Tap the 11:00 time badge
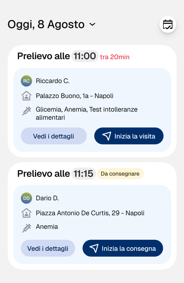Image resolution: width=184 pixels, height=283 pixels. tap(85, 56)
